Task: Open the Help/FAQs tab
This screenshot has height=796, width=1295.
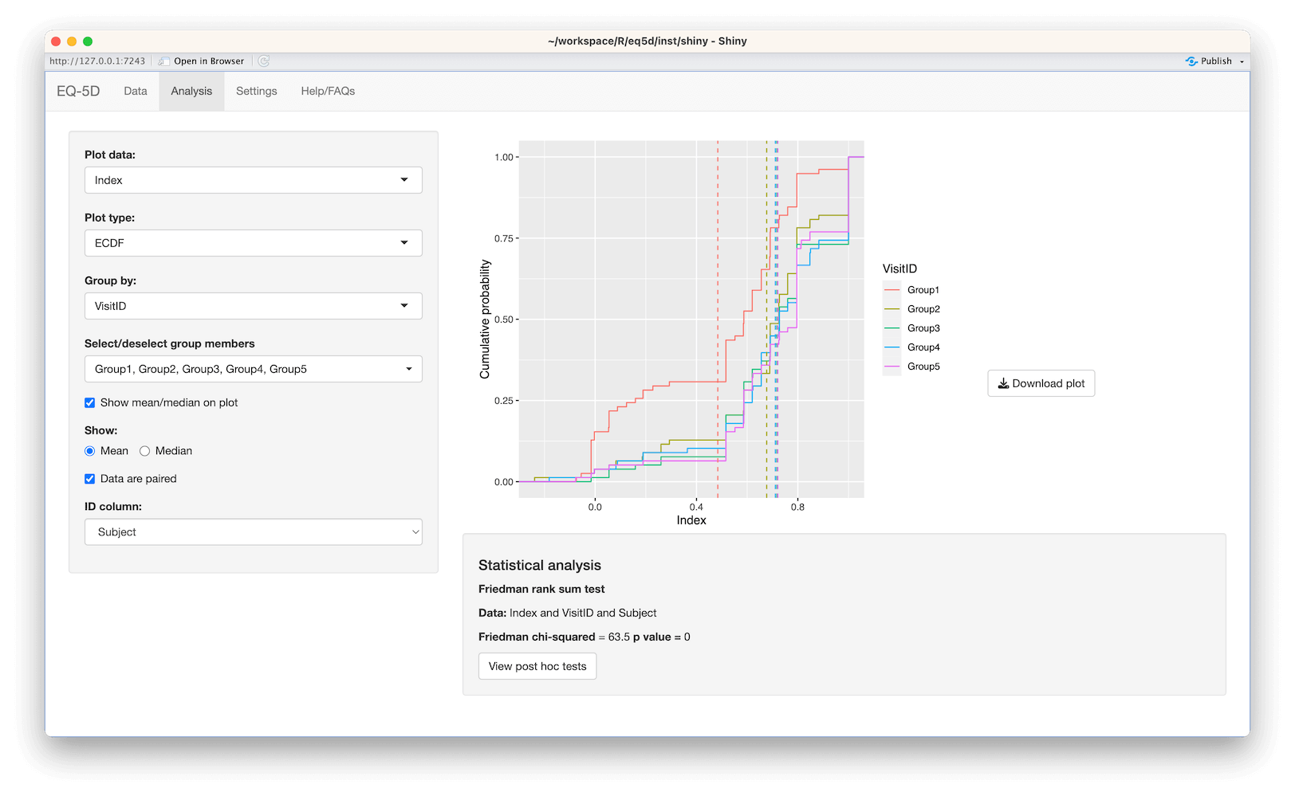Action: click(327, 91)
